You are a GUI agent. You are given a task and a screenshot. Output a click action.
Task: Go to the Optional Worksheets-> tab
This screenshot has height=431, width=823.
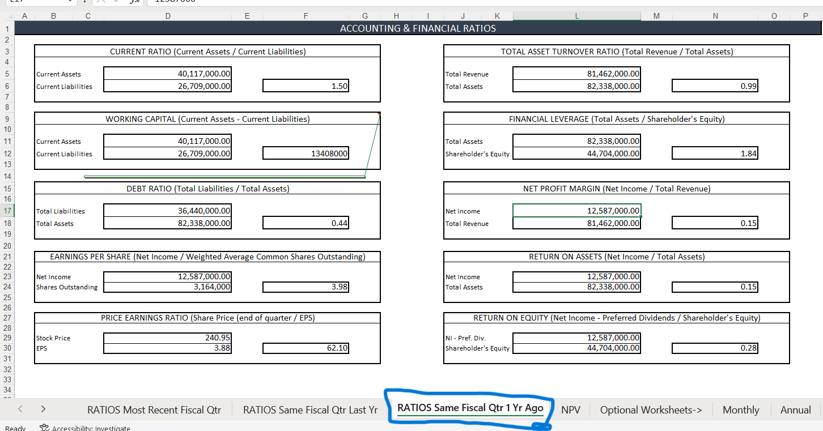pos(651,409)
